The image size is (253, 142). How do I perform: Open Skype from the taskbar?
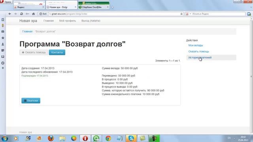131,138
